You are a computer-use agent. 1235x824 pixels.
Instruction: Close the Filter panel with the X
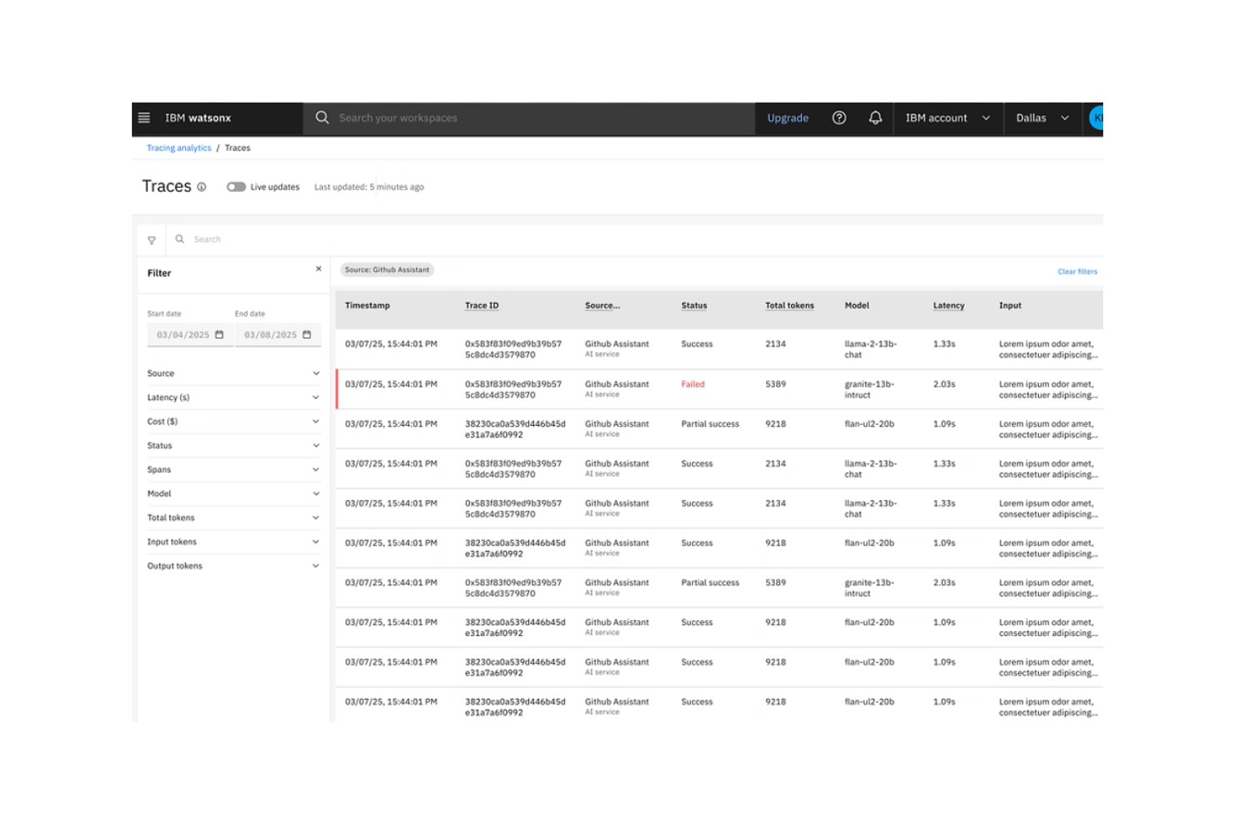(318, 269)
